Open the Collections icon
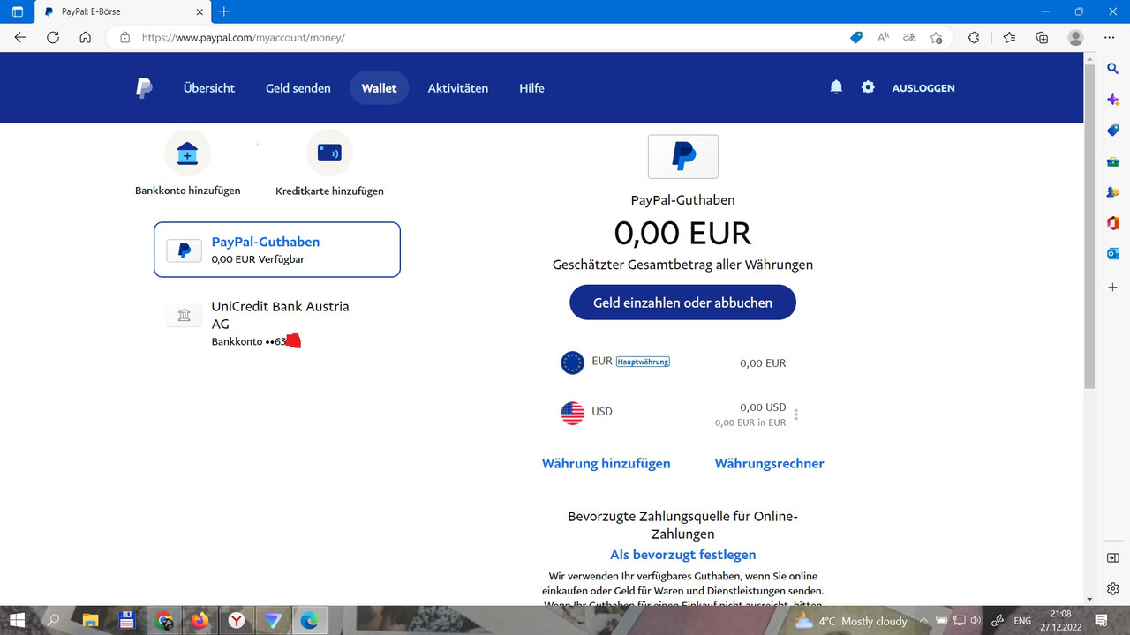Viewport: 1130px width, 635px height. tap(1042, 37)
